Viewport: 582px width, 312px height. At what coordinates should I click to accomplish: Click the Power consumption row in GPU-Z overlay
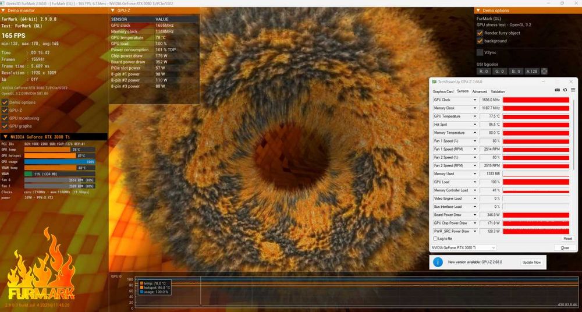[154, 50]
